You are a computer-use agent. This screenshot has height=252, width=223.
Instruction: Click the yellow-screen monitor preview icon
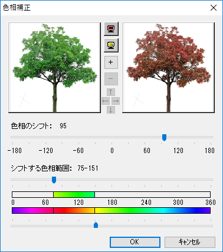point(111,45)
